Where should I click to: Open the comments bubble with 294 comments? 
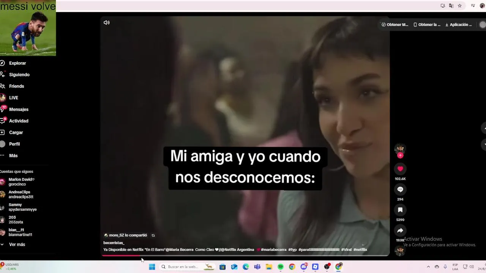[400, 189]
